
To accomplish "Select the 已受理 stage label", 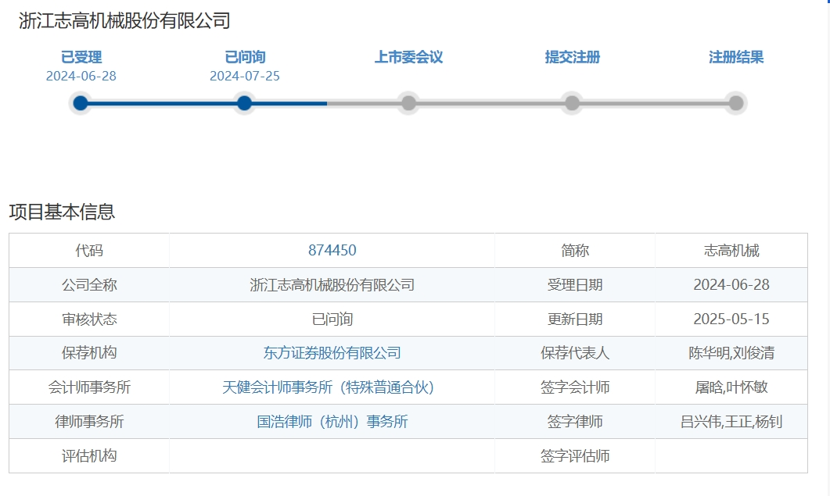I will tap(81, 57).
